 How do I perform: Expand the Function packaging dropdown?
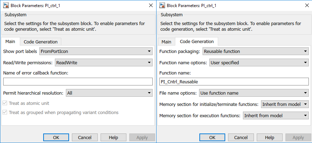(x=255, y=52)
